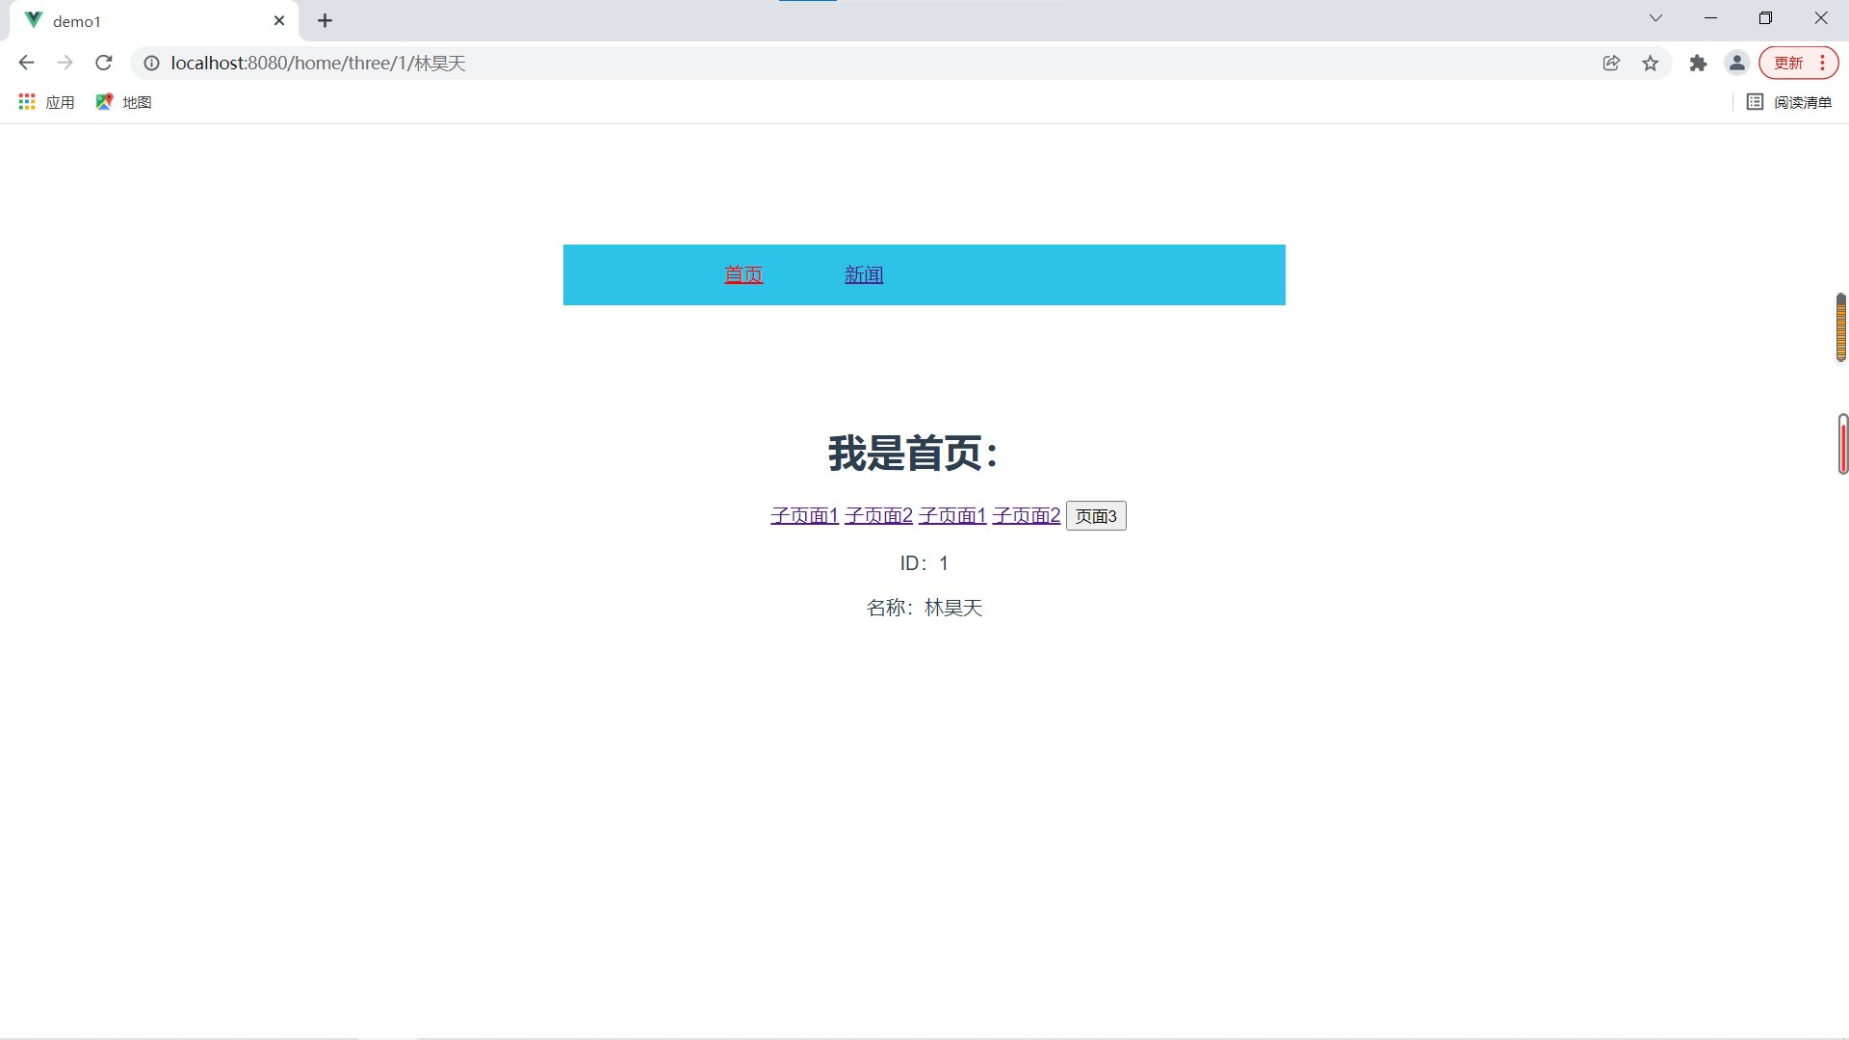Navigate to 首页 link
Image resolution: width=1849 pixels, height=1040 pixels.
[743, 274]
